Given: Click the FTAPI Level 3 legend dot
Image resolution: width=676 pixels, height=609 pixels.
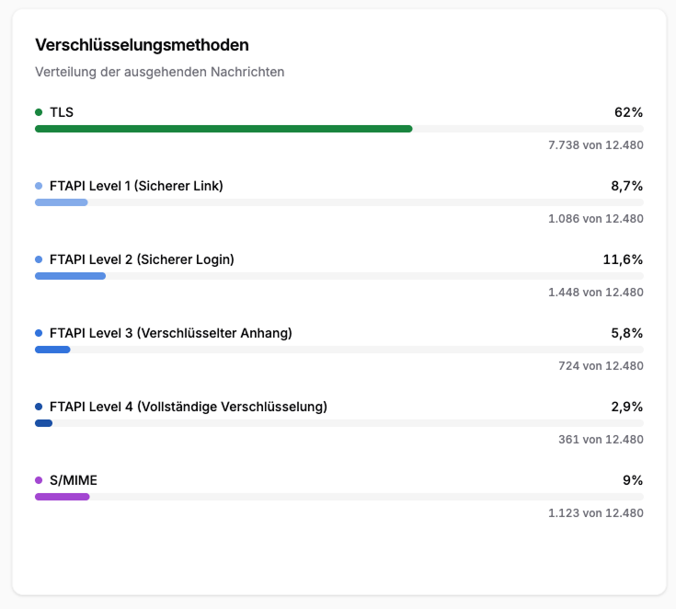Looking at the screenshot, I should pyautogui.click(x=39, y=333).
